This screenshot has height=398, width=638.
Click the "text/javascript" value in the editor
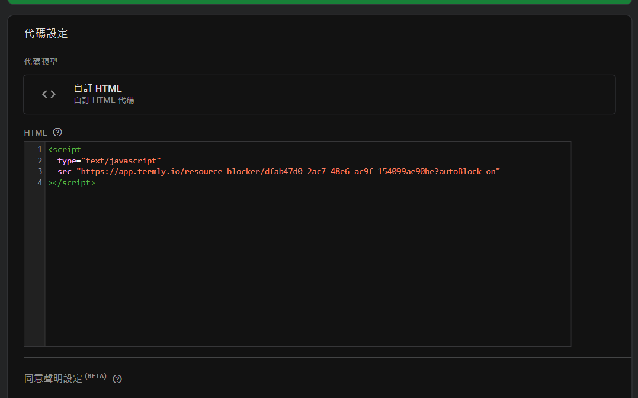tap(121, 161)
